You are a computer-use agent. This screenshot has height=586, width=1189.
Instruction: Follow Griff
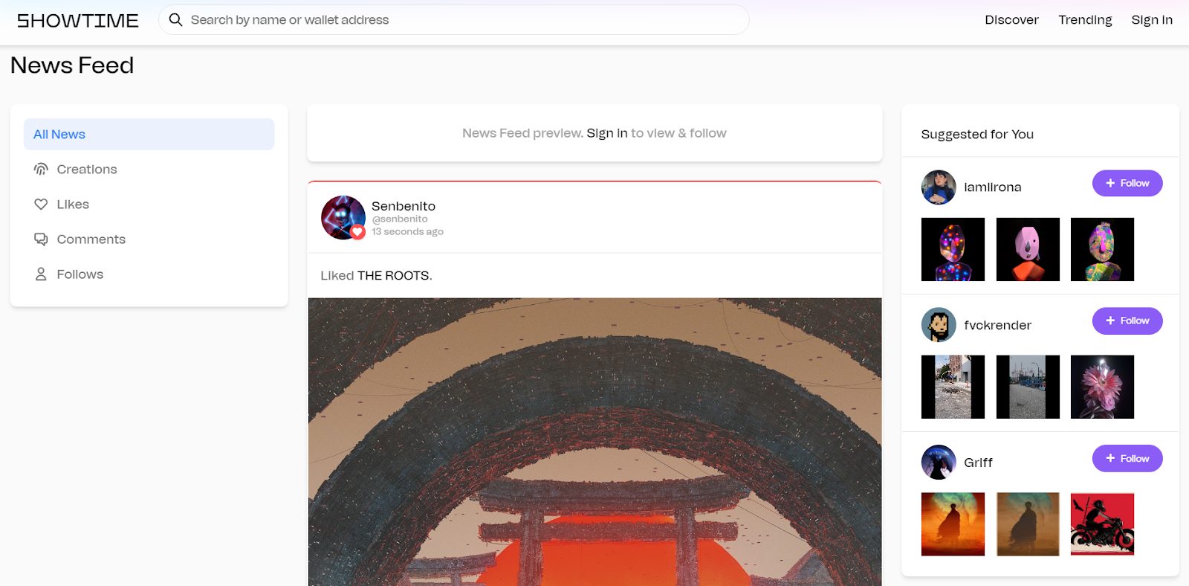tap(1127, 459)
